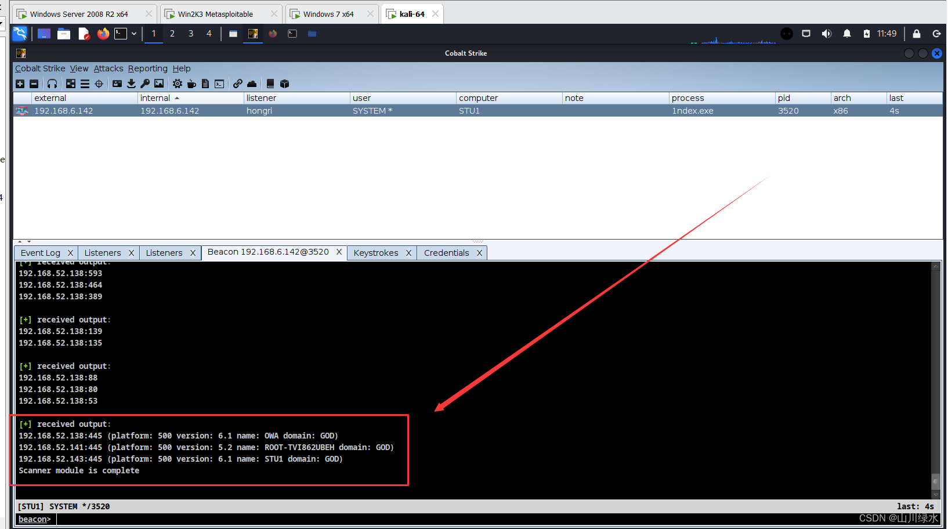Viewport: 948px width, 529px height.
Task: Generate Windows executable with the gear icon
Action: tap(178, 84)
